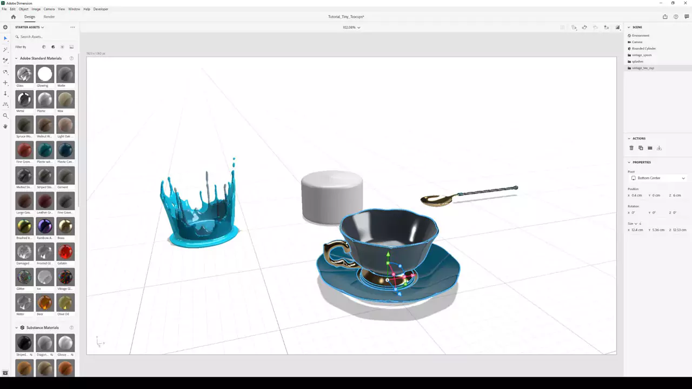
Task: Open the Camera menu
Action: pyautogui.click(x=49, y=9)
